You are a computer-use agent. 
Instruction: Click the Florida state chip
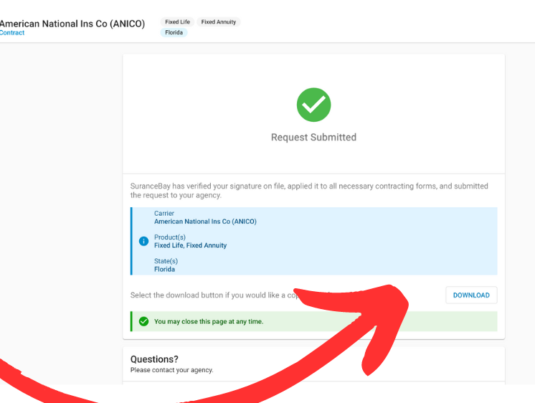pyautogui.click(x=174, y=32)
